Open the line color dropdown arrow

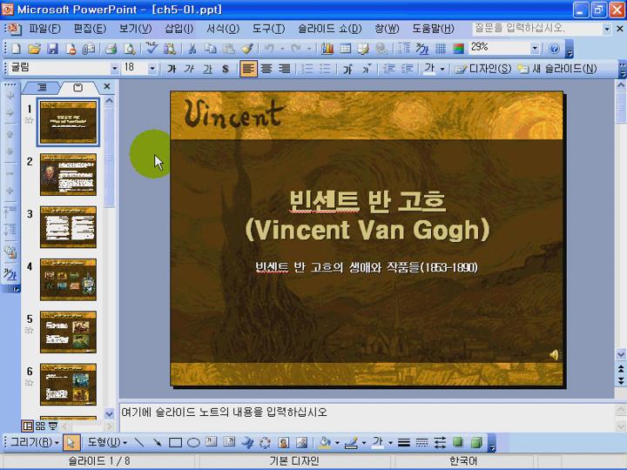pyautogui.click(x=363, y=442)
